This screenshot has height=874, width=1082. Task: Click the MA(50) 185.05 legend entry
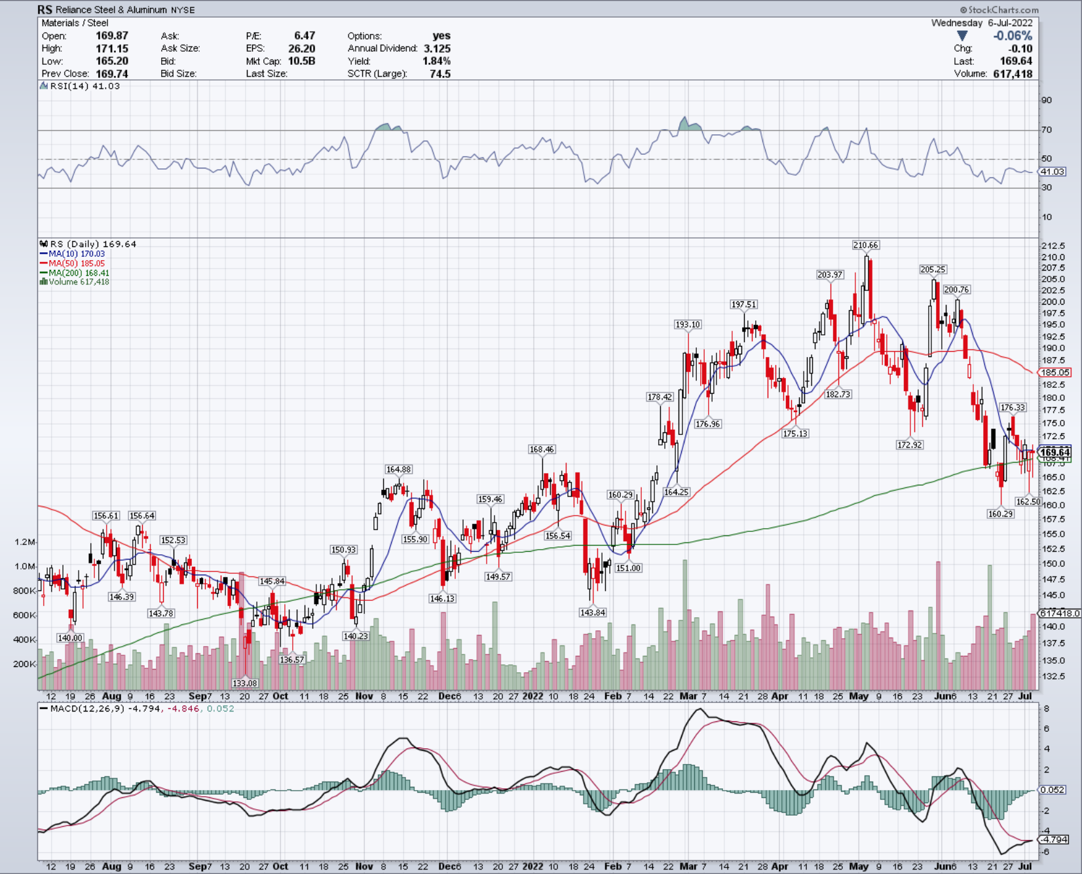[x=72, y=263]
